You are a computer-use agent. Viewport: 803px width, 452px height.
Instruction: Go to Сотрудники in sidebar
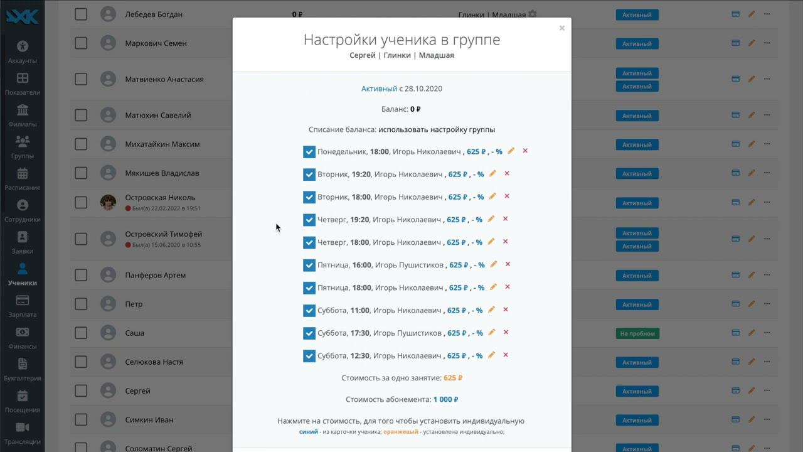click(x=23, y=211)
